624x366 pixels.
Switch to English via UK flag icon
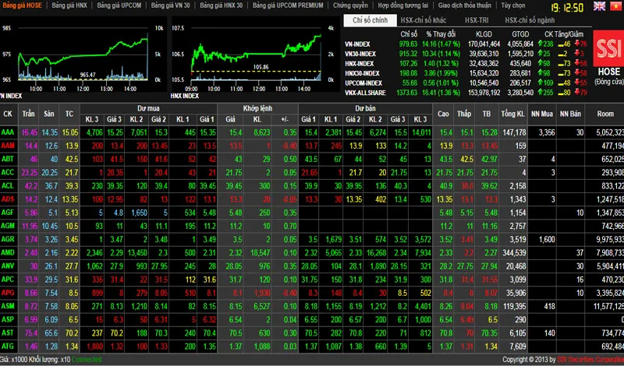pyautogui.click(x=599, y=6)
